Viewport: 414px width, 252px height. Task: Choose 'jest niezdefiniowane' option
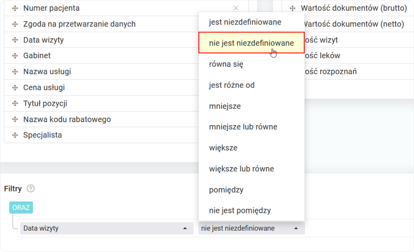251,22
